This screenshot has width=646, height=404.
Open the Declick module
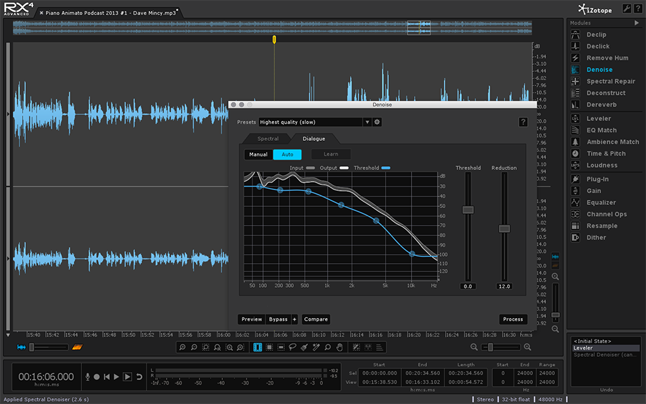(598, 46)
